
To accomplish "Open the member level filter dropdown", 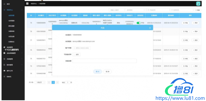I will [x=135, y=10].
